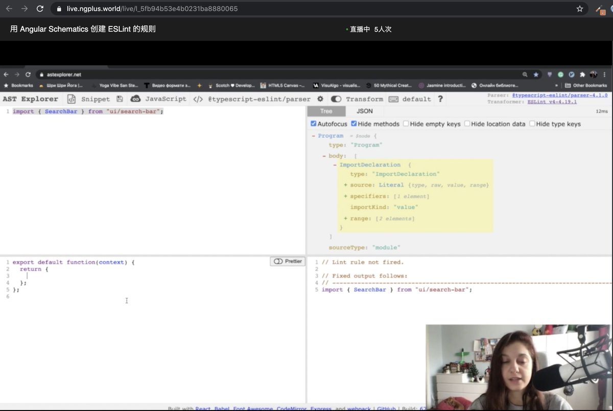The height and width of the screenshot is (411, 613).
Task: Bookmark the page with the star icon
Action: pyautogui.click(x=580, y=8)
